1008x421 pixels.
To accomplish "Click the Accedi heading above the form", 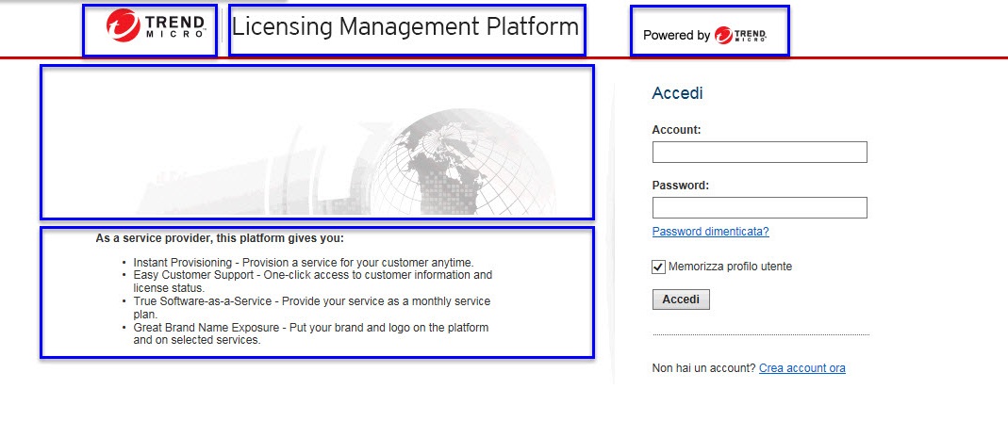I will pos(677,94).
